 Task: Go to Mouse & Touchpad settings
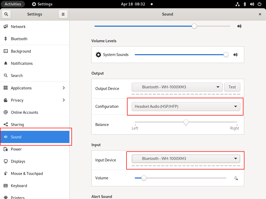pyautogui.click(x=27, y=174)
